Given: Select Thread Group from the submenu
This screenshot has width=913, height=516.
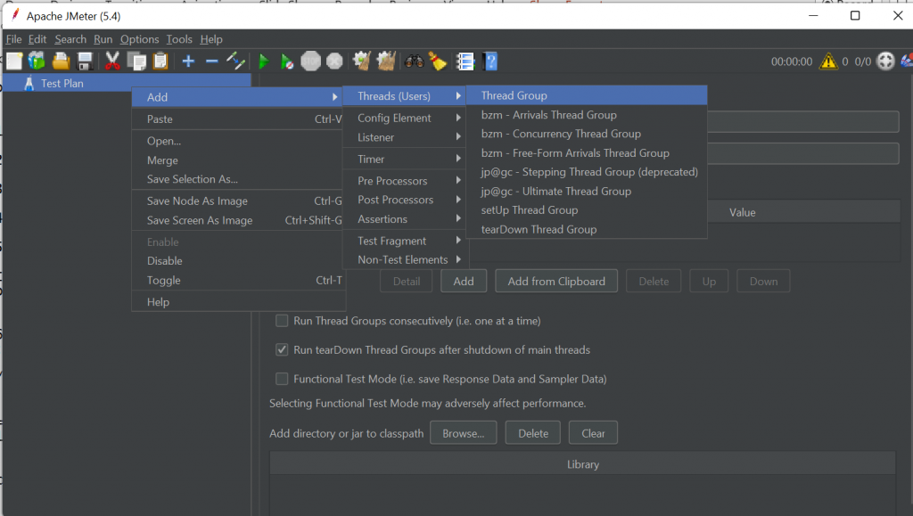Looking at the screenshot, I should click(514, 95).
